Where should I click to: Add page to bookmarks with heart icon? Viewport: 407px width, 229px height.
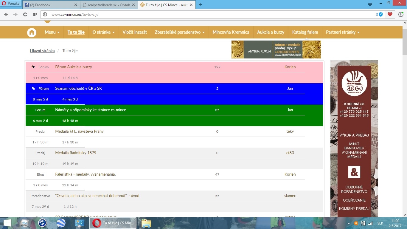[390, 14]
